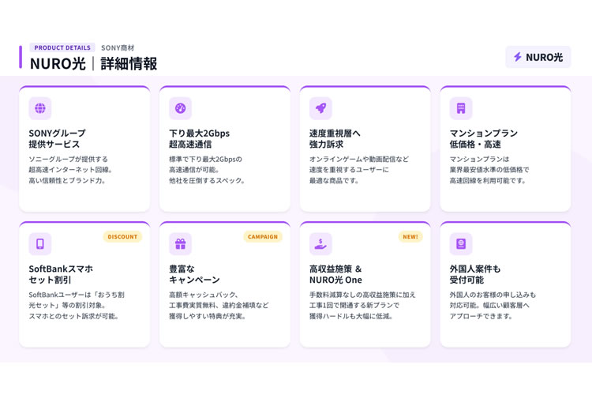Click the gift box icon for キャンペーン card

click(x=181, y=244)
